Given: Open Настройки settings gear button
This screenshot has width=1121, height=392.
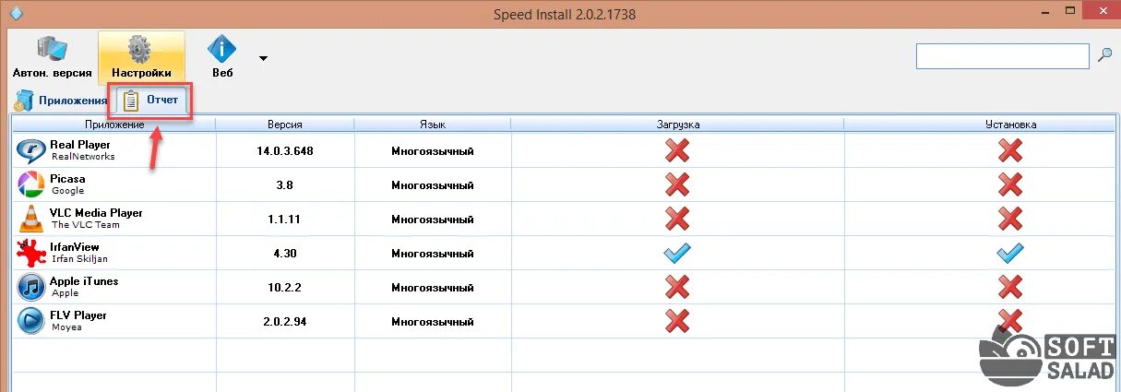Looking at the screenshot, I should pyautogui.click(x=141, y=57).
